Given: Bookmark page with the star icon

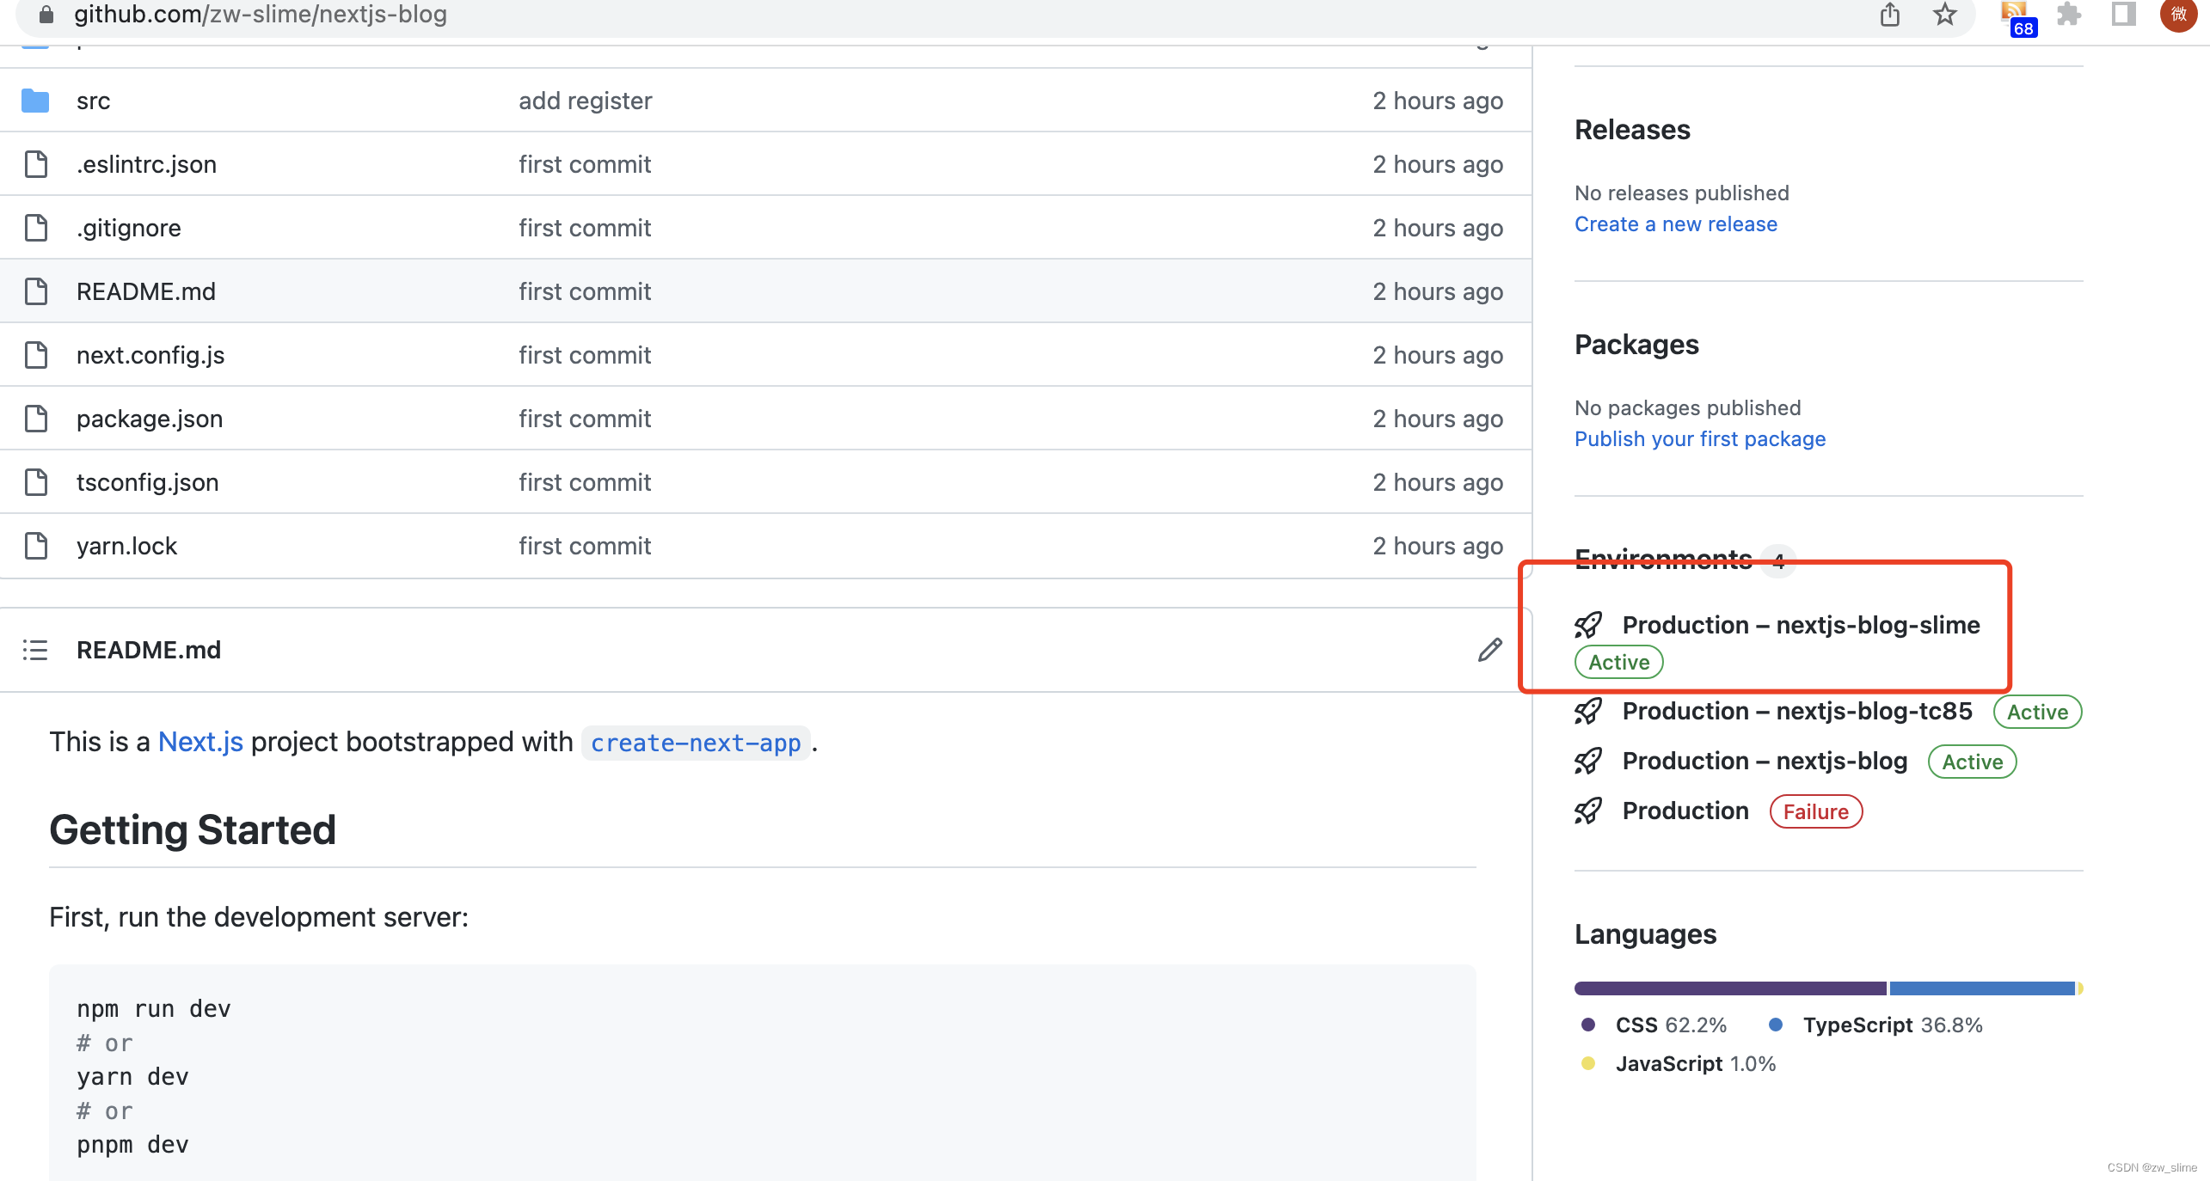Looking at the screenshot, I should tap(1945, 14).
